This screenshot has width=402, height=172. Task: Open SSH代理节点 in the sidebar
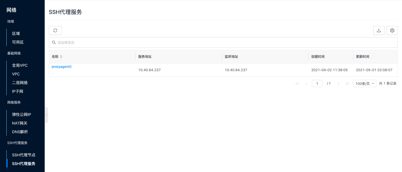coord(23,155)
